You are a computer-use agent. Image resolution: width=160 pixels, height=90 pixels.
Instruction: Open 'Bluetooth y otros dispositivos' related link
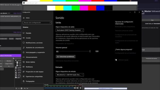pyautogui.click(x=125, y=27)
